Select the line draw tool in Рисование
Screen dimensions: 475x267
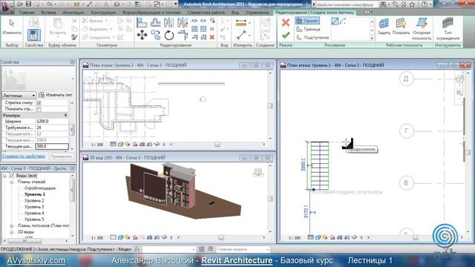coord(335,22)
